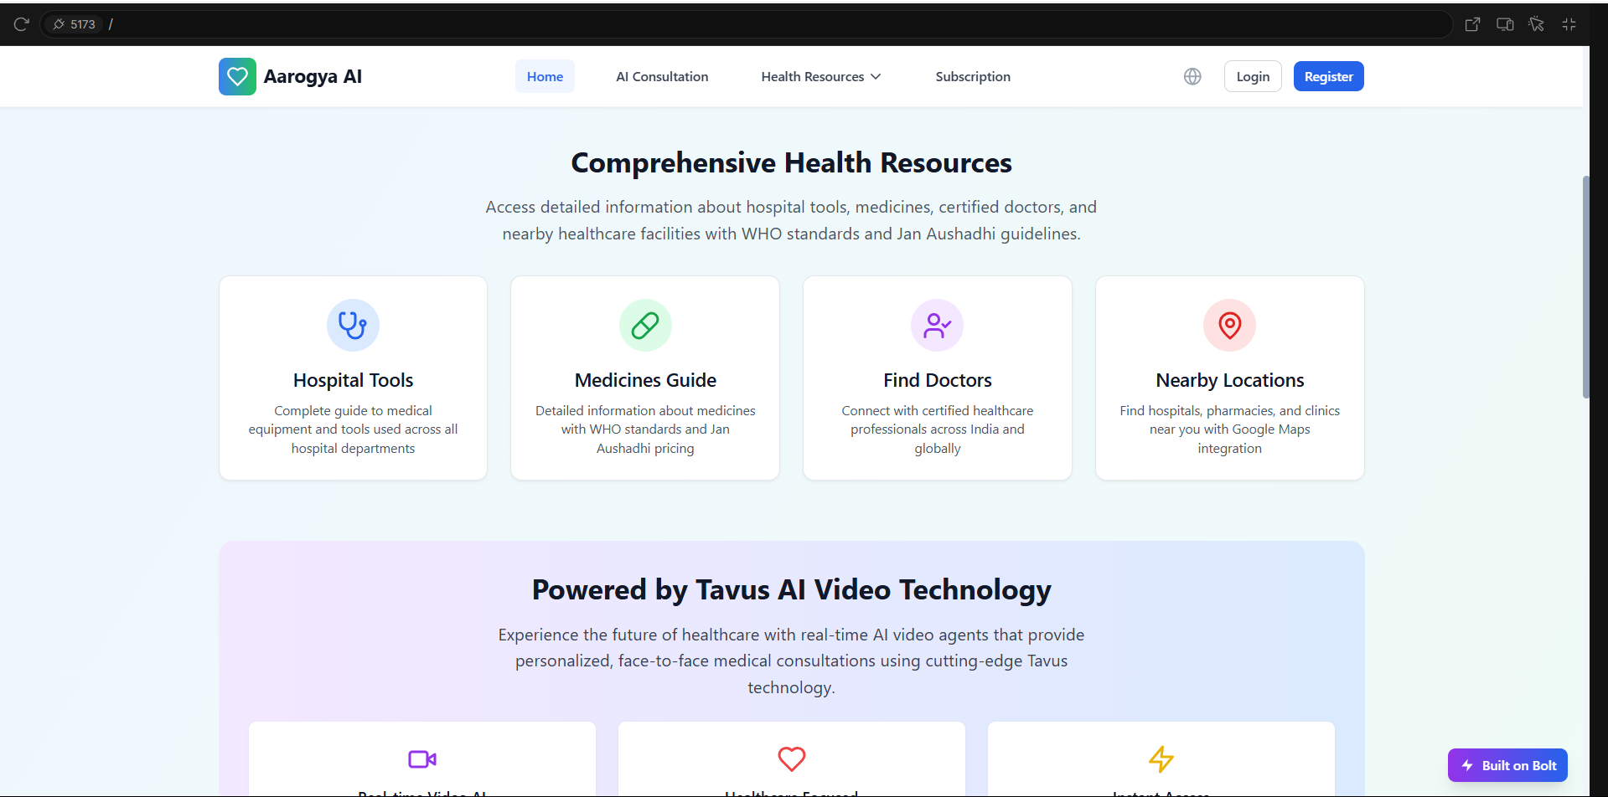This screenshot has height=797, width=1608.
Task: Click the page vertical scrollbar thumb
Action: pos(1585,286)
